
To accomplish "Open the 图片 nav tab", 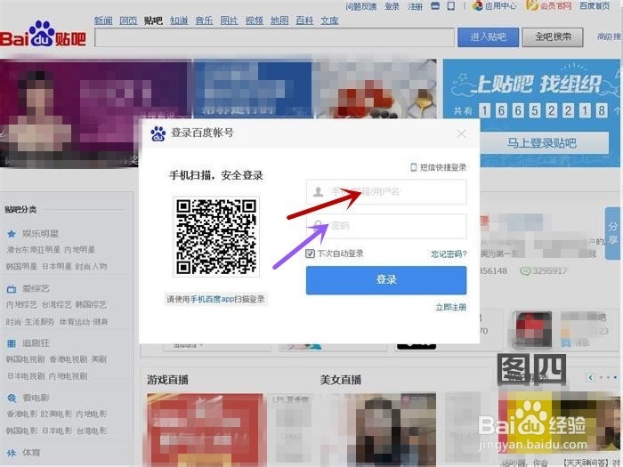I will pos(230,20).
